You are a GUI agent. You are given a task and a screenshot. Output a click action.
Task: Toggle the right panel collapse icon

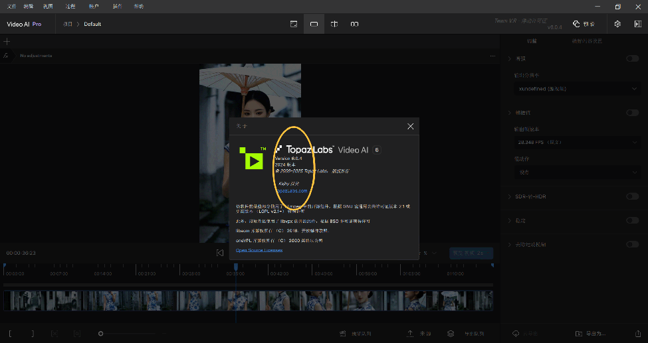pos(637,24)
